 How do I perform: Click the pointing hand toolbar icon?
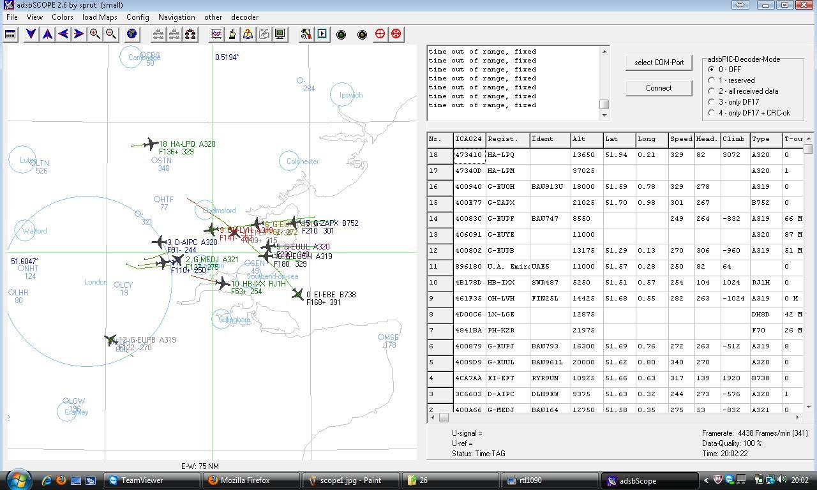pyautogui.click(x=232, y=34)
